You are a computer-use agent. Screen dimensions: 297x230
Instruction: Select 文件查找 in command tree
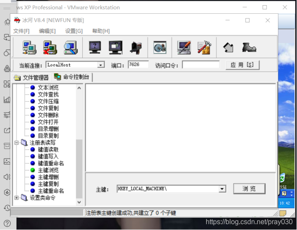[x=48, y=95]
